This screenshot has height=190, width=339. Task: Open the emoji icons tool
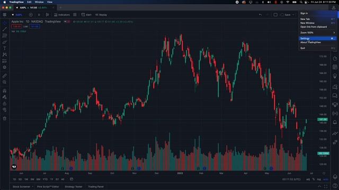point(5,68)
